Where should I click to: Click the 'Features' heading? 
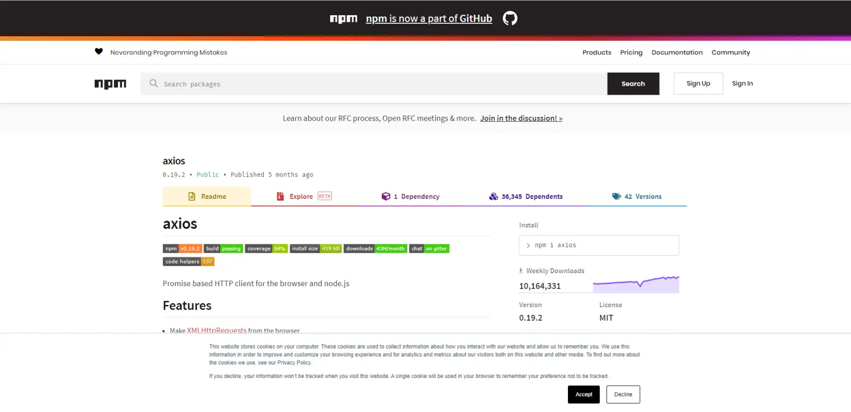tap(187, 305)
